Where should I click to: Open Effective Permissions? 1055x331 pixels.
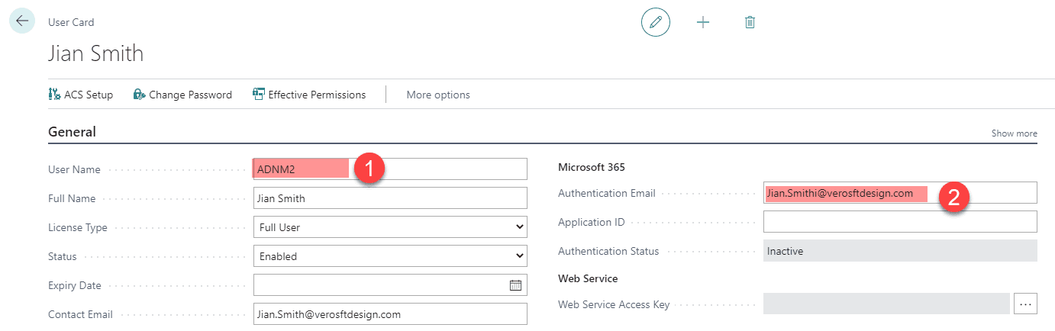pyautogui.click(x=309, y=95)
